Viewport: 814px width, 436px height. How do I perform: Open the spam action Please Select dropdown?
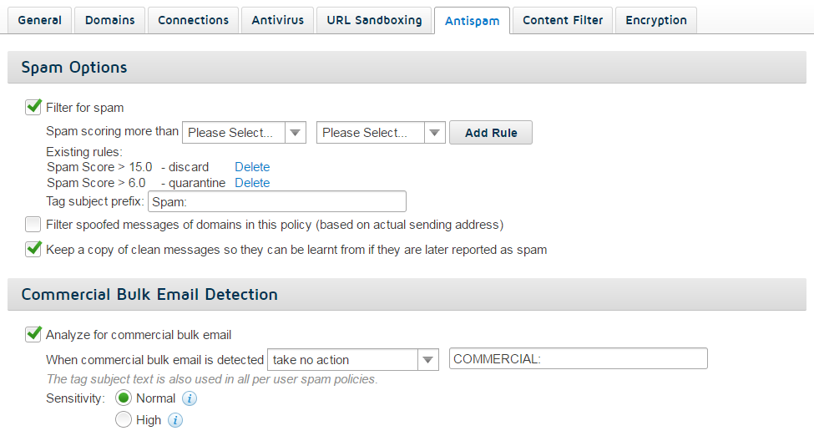381,133
